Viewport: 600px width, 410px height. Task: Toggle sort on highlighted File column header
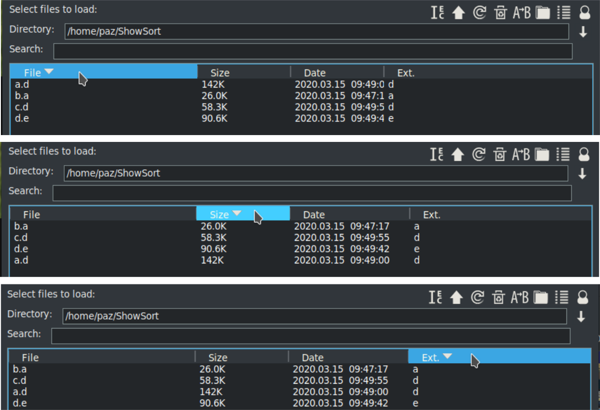[x=104, y=73]
